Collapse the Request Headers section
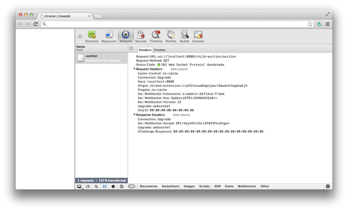The width and height of the screenshot is (348, 211). [134, 69]
